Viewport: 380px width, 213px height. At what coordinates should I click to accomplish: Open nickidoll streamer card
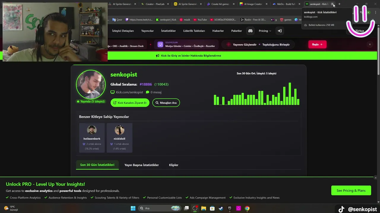(119, 138)
